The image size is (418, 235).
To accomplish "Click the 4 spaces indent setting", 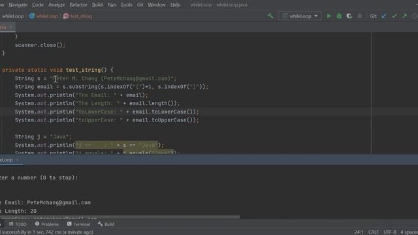I will [409, 232].
